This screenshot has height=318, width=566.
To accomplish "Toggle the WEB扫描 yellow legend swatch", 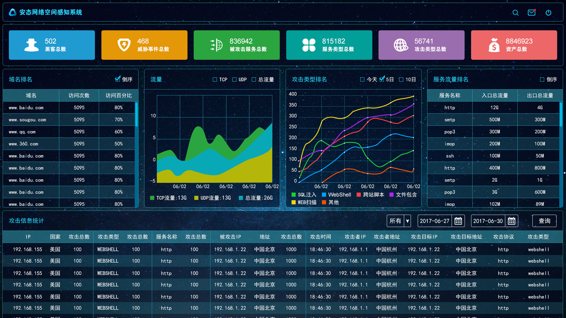I will [294, 202].
